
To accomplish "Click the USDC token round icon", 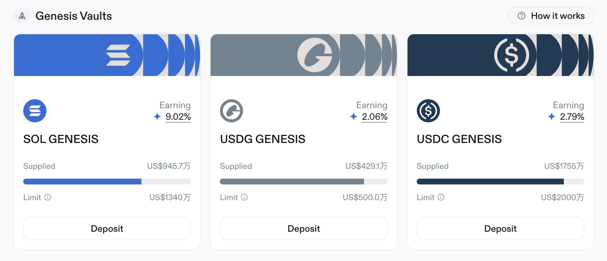I will [428, 111].
